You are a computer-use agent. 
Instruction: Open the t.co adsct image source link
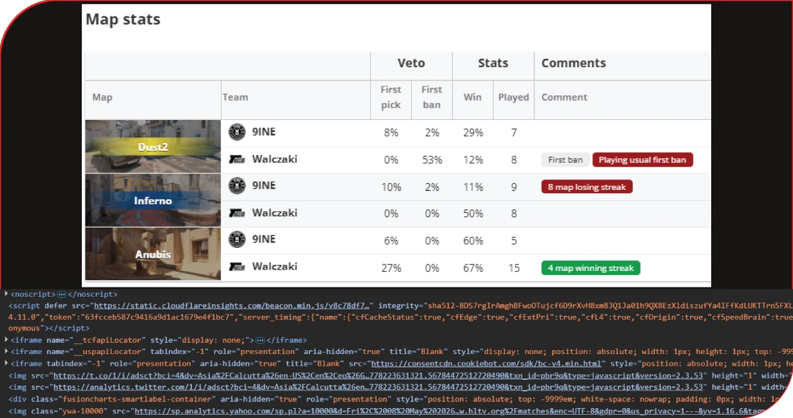379,375
